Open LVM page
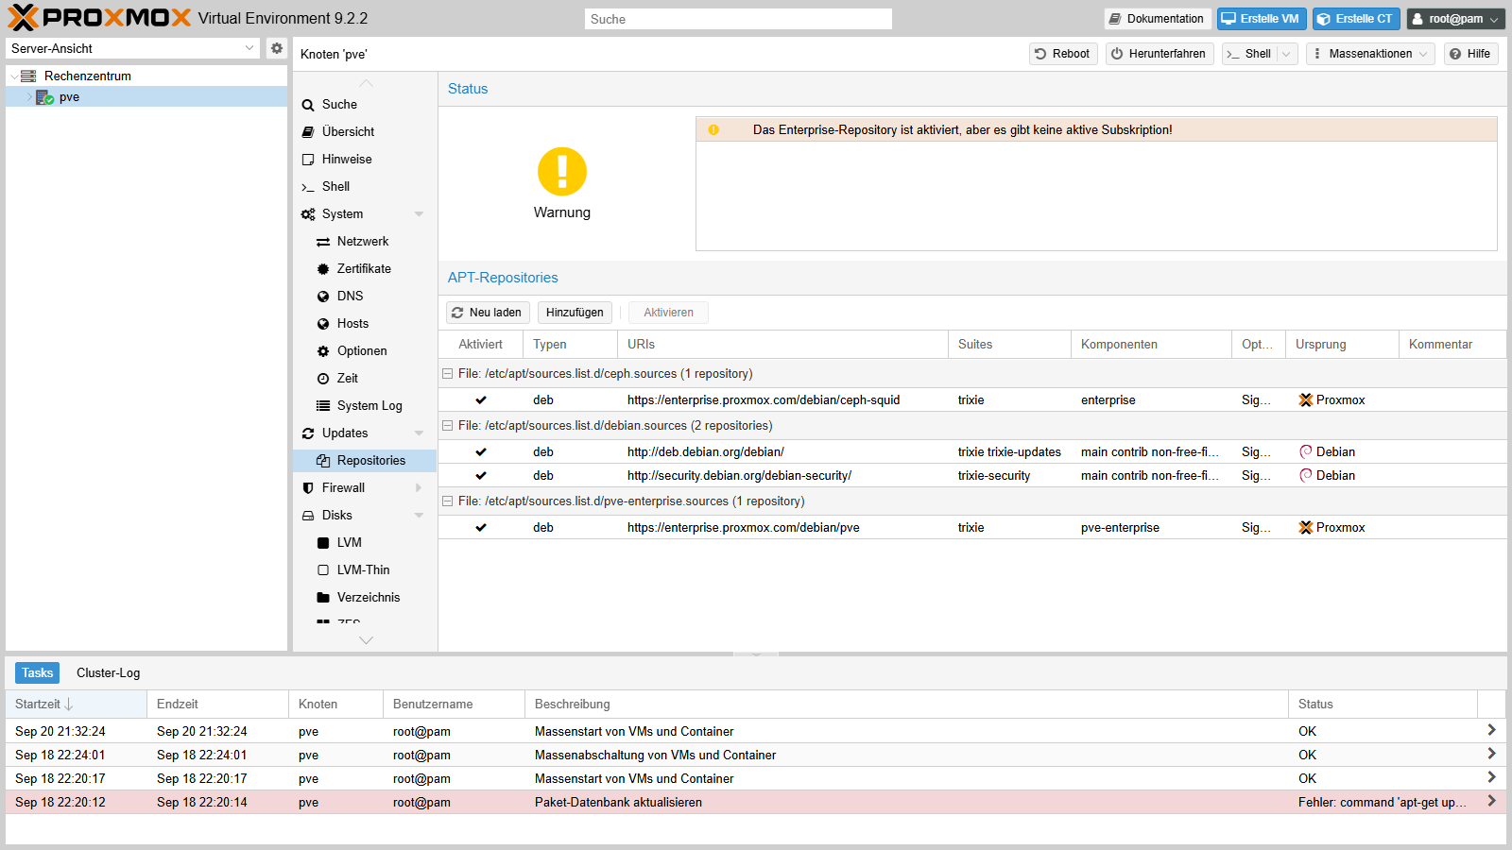Screen dimensions: 1512x850 point(365,542)
